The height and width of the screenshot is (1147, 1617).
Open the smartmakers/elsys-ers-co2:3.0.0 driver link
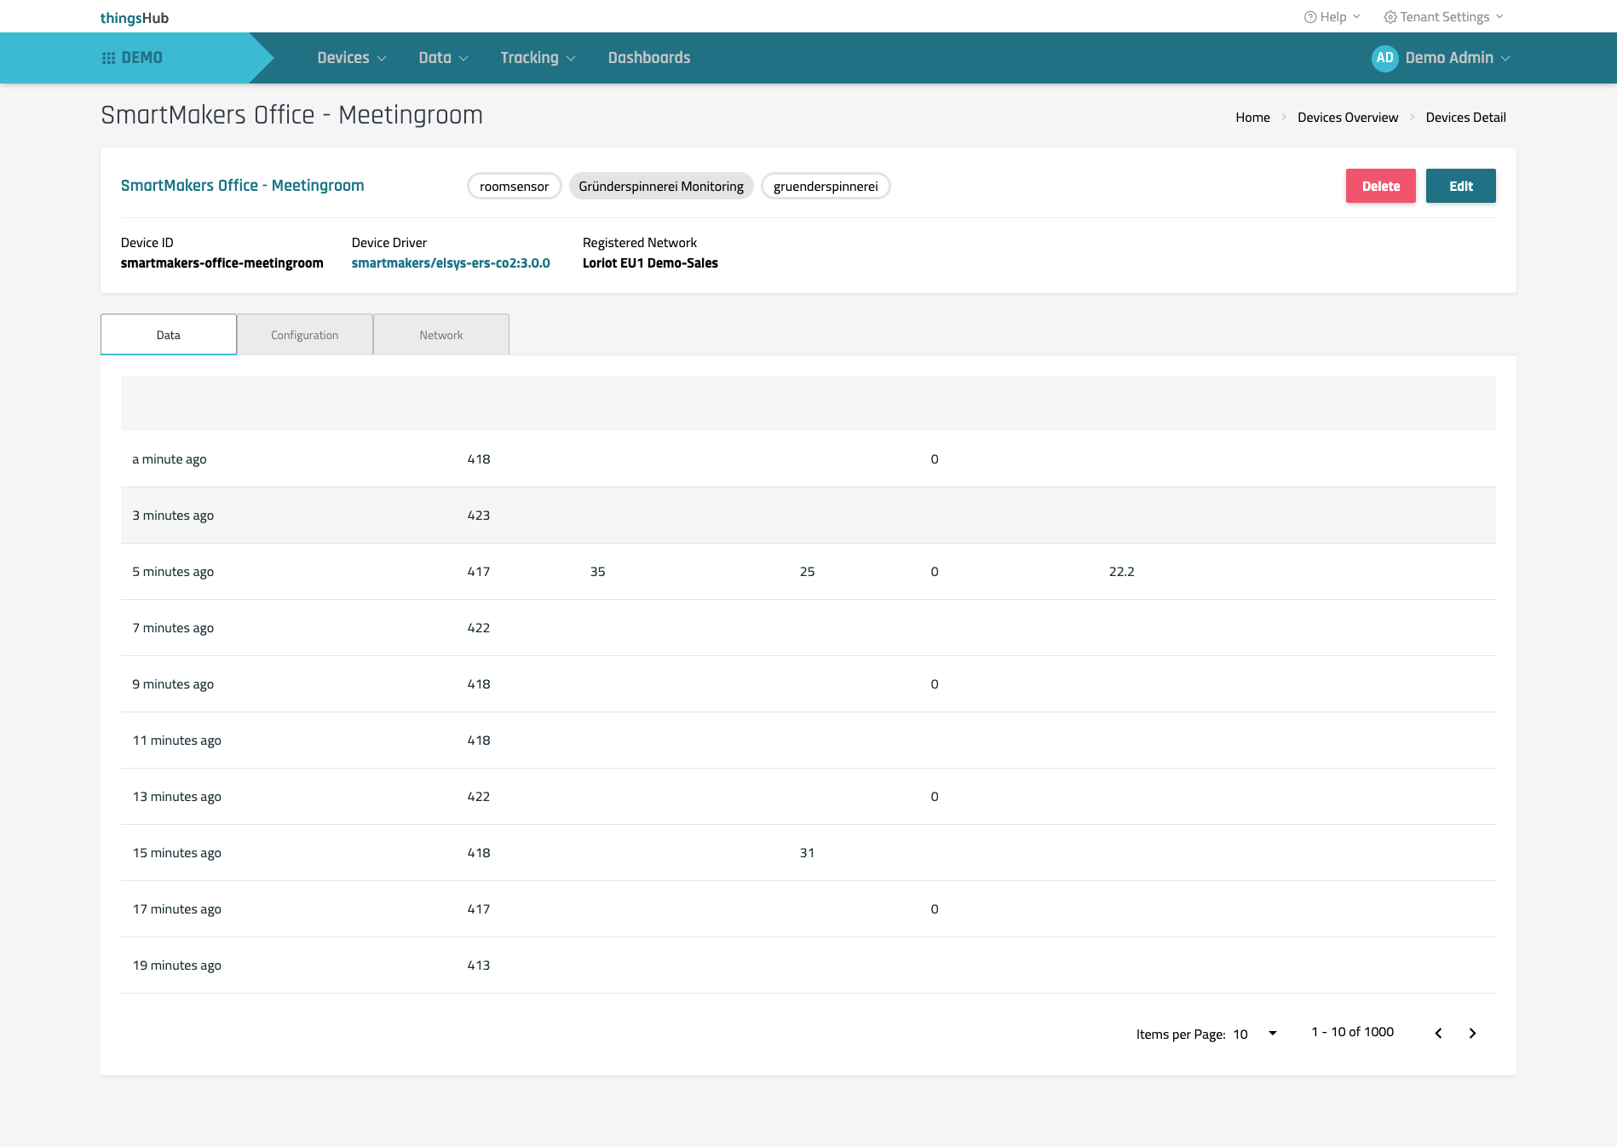coord(451,263)
